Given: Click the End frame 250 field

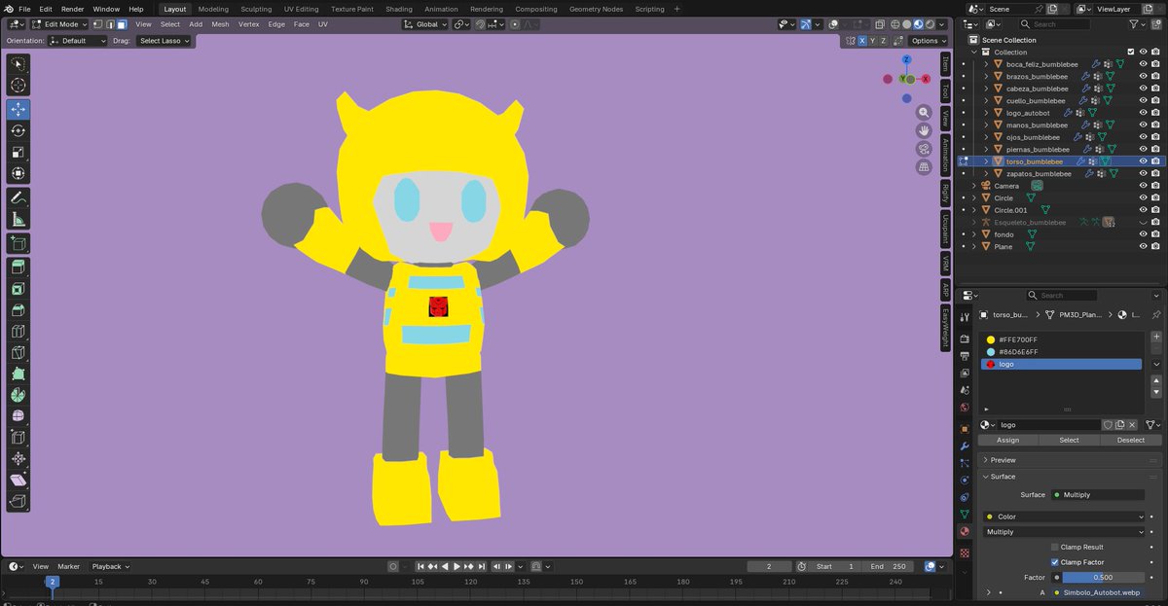Looking at the screenshot, I should pos(887,566).
